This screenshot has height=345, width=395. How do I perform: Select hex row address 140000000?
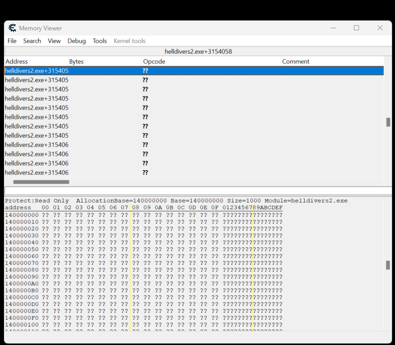[x=22, y=215]
